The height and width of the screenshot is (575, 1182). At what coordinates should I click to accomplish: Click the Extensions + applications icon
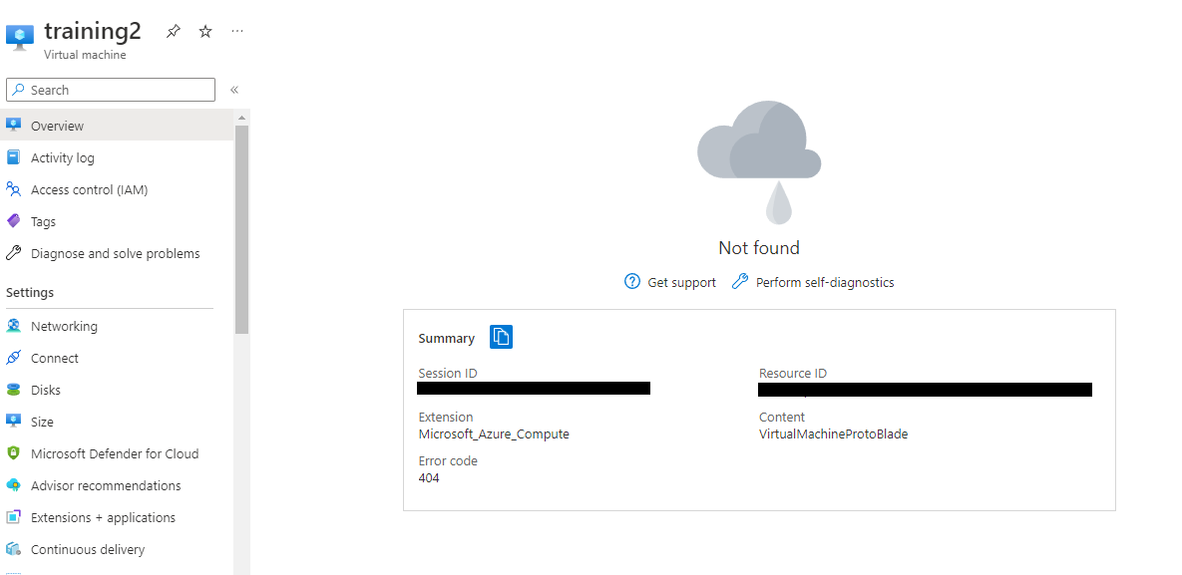(x=14, y=517)
